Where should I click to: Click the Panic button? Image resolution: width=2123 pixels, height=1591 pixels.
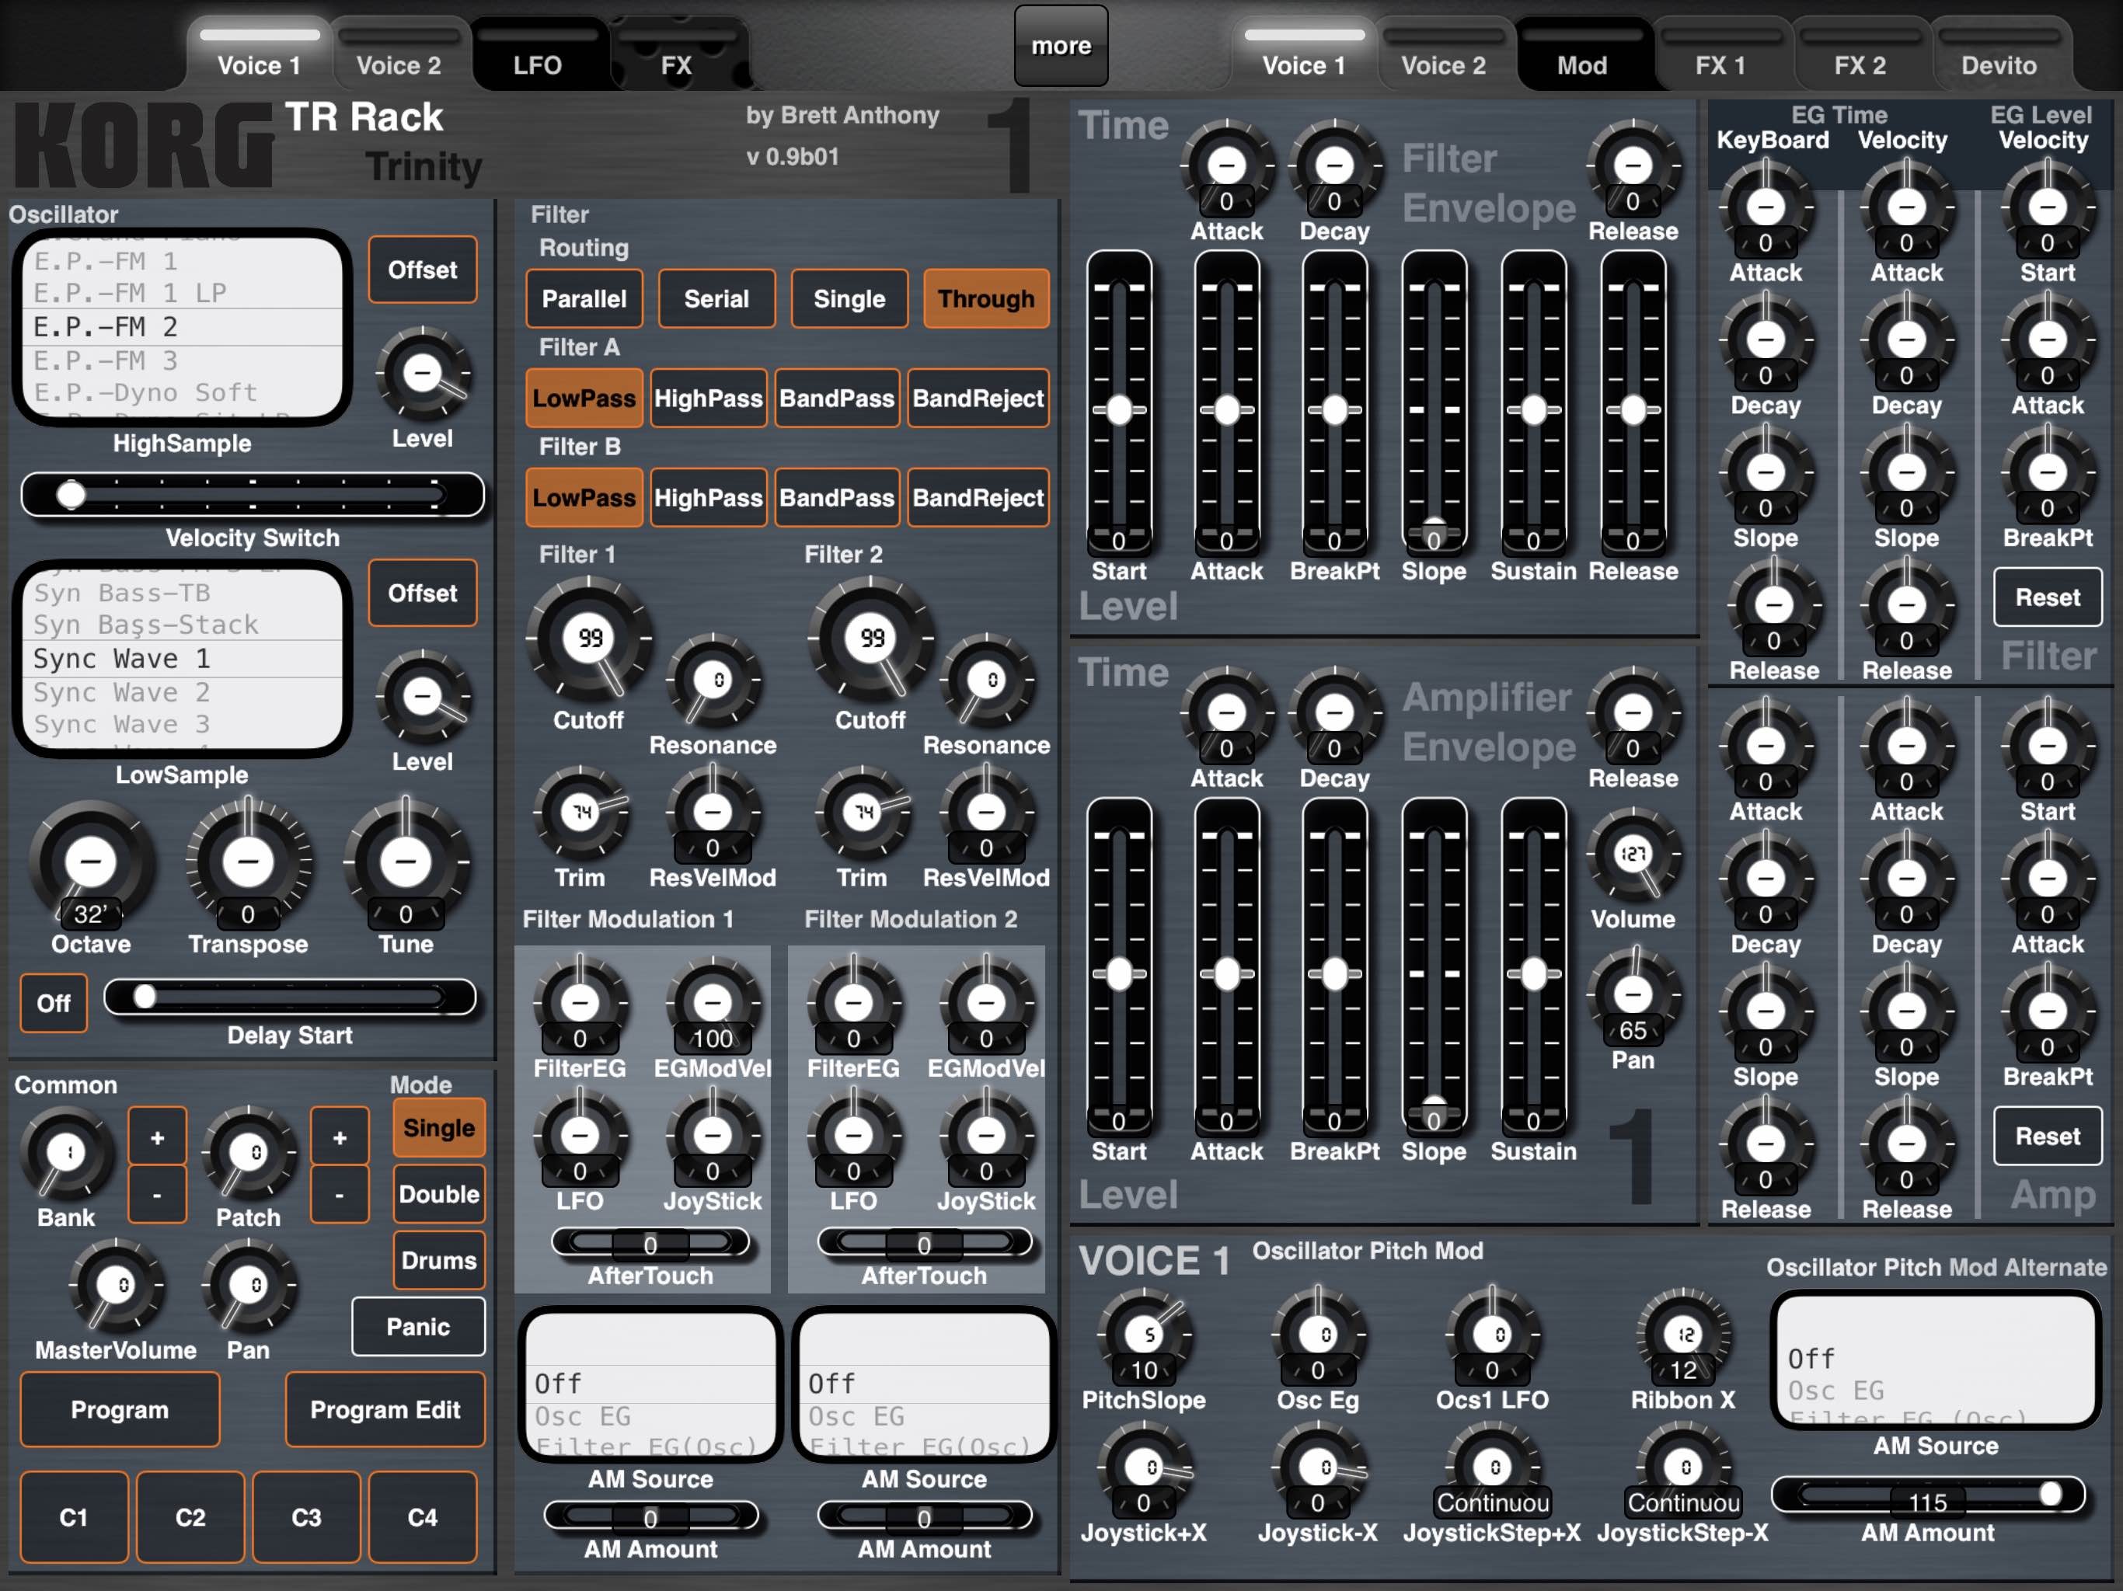[417, 1327]
